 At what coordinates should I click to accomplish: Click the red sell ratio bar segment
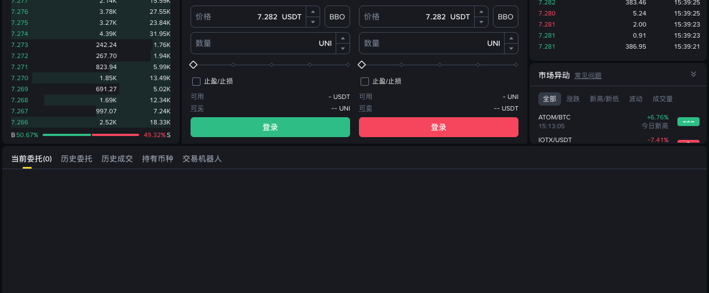tap(115, 135)
